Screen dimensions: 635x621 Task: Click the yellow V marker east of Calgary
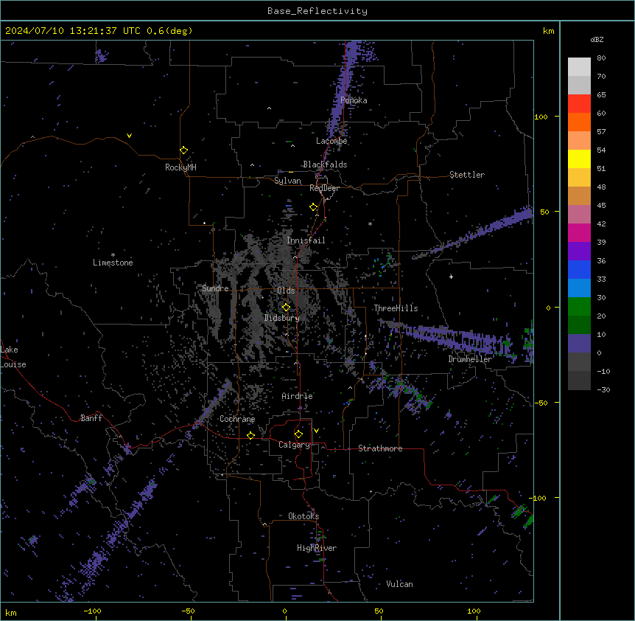click(316, 431)
